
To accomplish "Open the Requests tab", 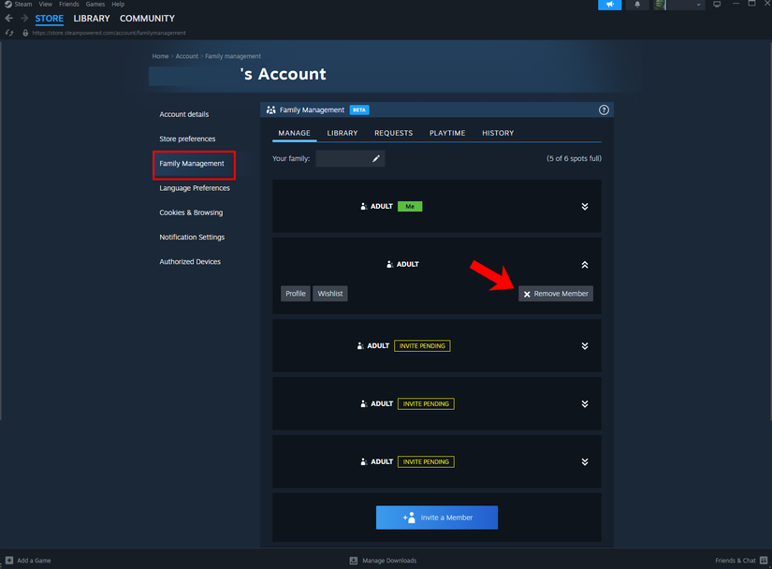I will (x=393, y=133).
